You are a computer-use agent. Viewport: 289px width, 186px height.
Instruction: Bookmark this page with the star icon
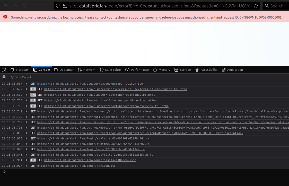pyautogui.click(x=256, y=6)
